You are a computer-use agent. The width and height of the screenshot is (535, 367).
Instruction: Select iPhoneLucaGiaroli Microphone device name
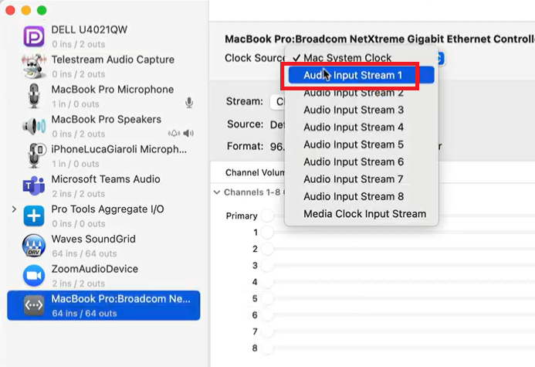[x=119, y=149]
